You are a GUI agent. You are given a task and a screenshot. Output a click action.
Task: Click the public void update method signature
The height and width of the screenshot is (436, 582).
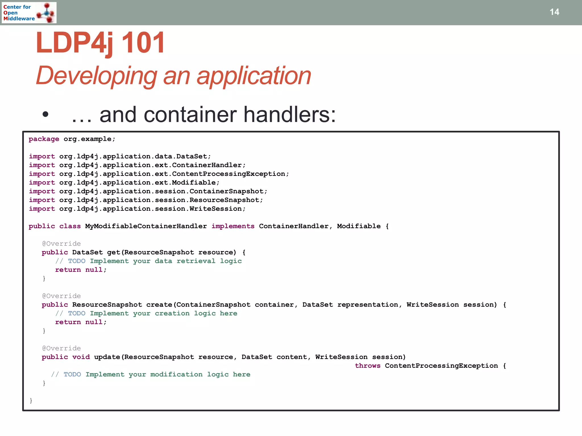pos(224,357)
